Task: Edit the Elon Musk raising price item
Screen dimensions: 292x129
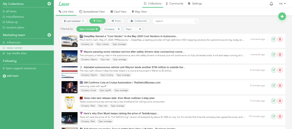Action: coord(273,116)
